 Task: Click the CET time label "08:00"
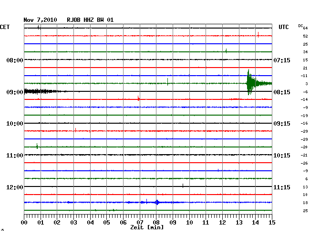coord(15,60)
